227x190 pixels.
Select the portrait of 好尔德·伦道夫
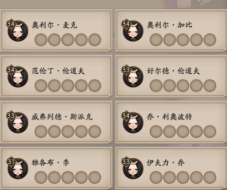tap(133, 77)
